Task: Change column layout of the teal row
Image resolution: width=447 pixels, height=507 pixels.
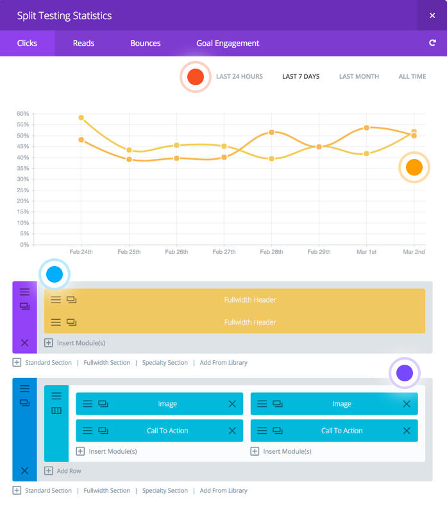Action: (x=56, y=411)
